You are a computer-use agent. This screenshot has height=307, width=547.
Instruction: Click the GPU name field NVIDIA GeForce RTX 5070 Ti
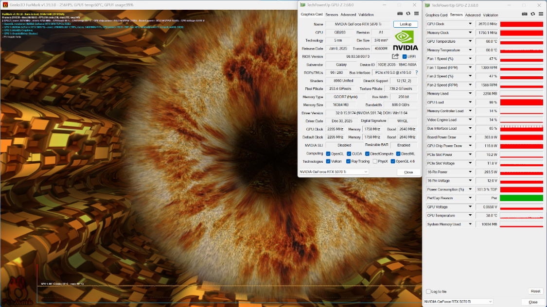[358, 24]
